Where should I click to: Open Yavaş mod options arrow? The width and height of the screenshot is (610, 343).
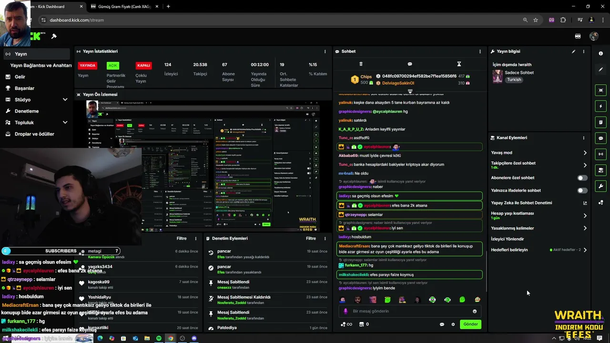coord(585,153)
